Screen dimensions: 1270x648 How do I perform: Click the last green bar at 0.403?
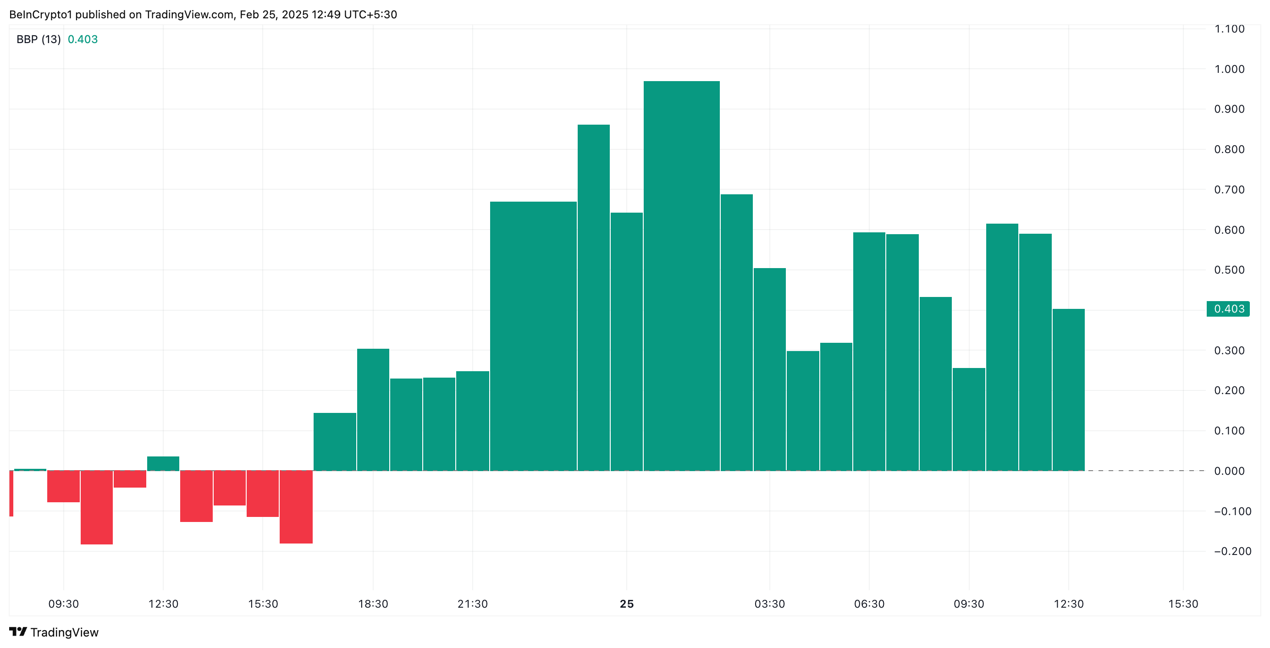pyautogui.click(x=1068, y=389)
